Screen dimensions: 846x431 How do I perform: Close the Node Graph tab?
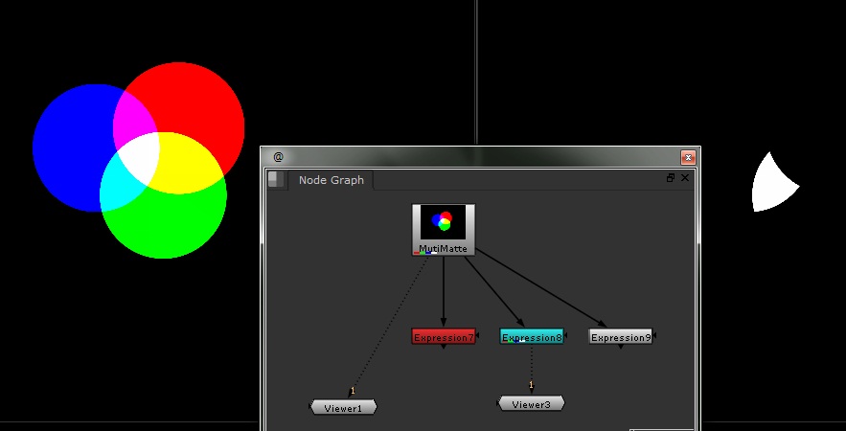[x=685, y=178]
